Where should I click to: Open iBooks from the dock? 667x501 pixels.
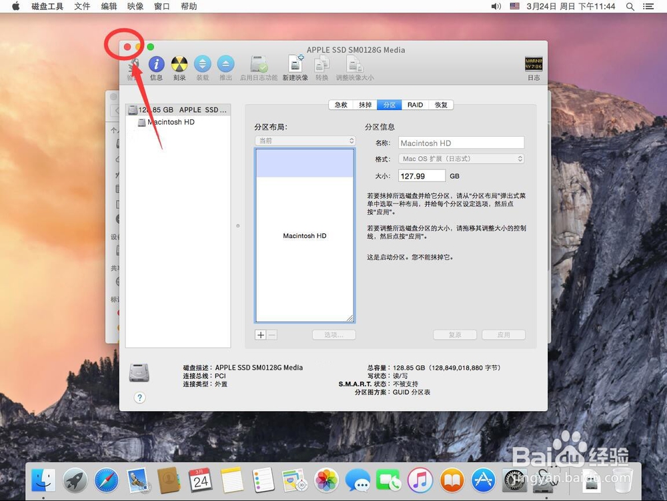tap(452, 480)
